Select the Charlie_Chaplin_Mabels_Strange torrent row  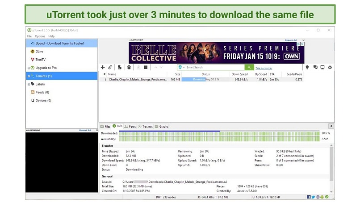201,79
